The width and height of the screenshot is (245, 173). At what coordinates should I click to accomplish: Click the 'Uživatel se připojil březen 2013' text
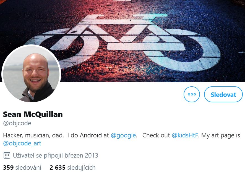tap(56, 155)
